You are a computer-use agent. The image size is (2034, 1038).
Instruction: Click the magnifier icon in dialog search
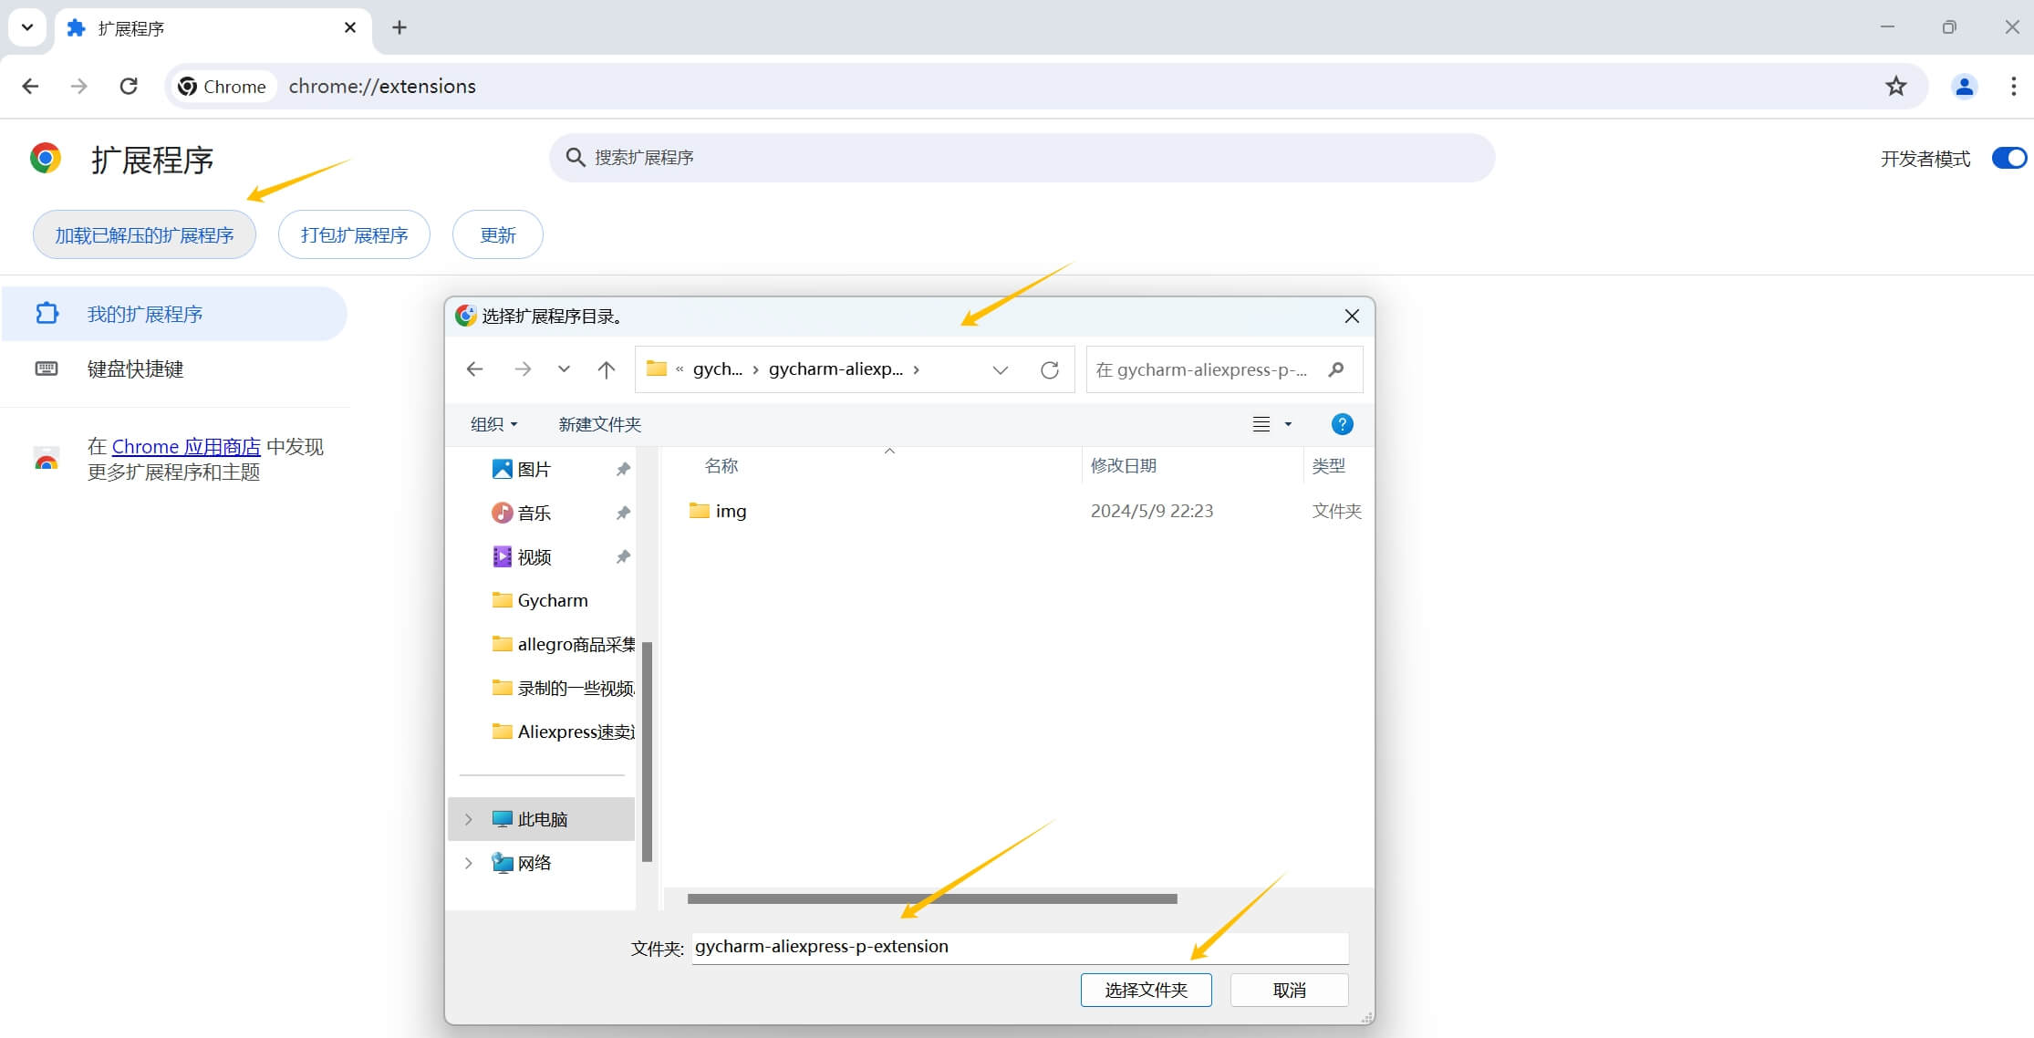pos(1336,369)
